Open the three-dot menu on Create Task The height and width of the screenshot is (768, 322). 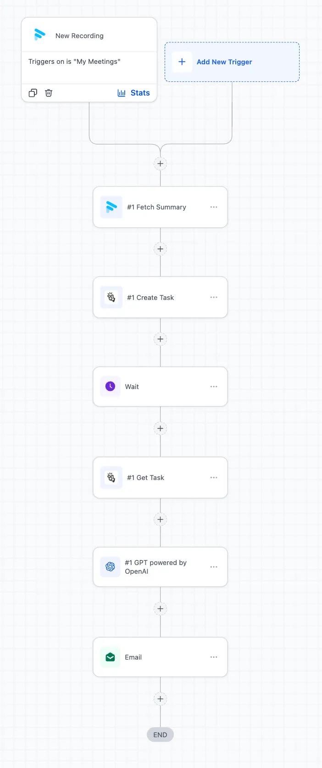(214, 297)
